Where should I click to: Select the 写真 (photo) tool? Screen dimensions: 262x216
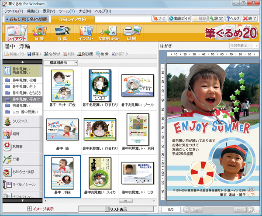(63, 33)
